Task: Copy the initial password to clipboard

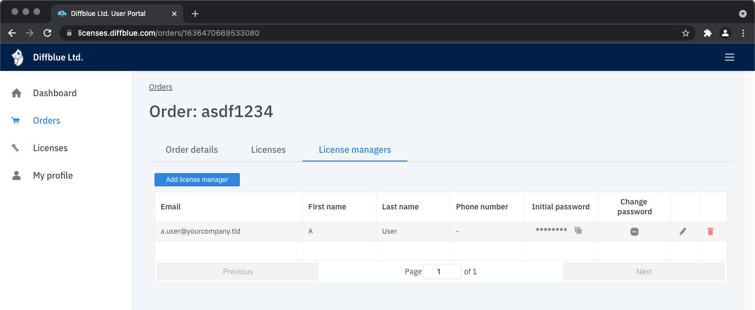Action: 578,231
